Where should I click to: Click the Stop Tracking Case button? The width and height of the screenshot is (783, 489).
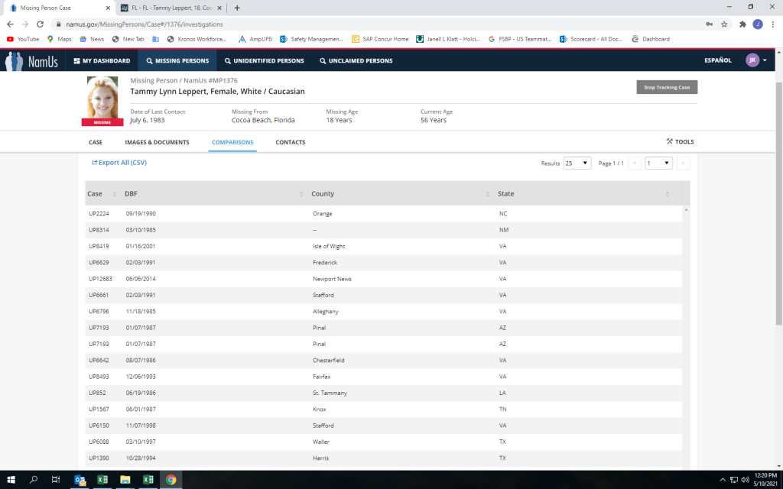point(667,87)
